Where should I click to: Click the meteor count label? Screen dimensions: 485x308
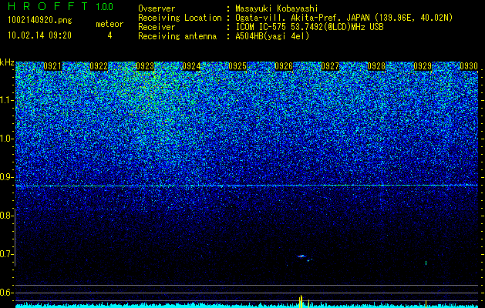pos(109,24)
